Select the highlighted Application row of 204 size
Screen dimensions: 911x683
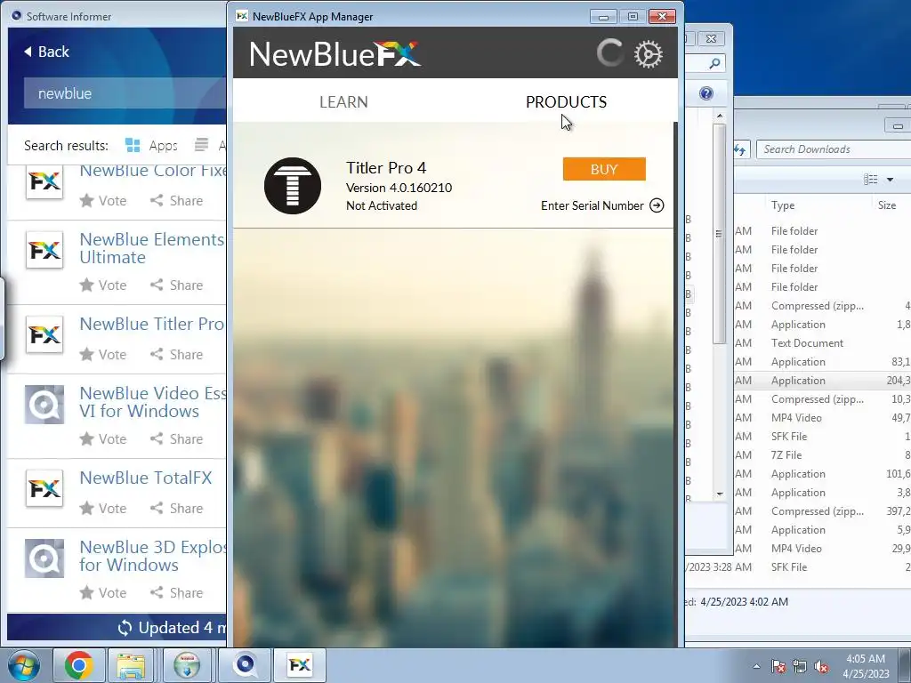coord(822,381)
